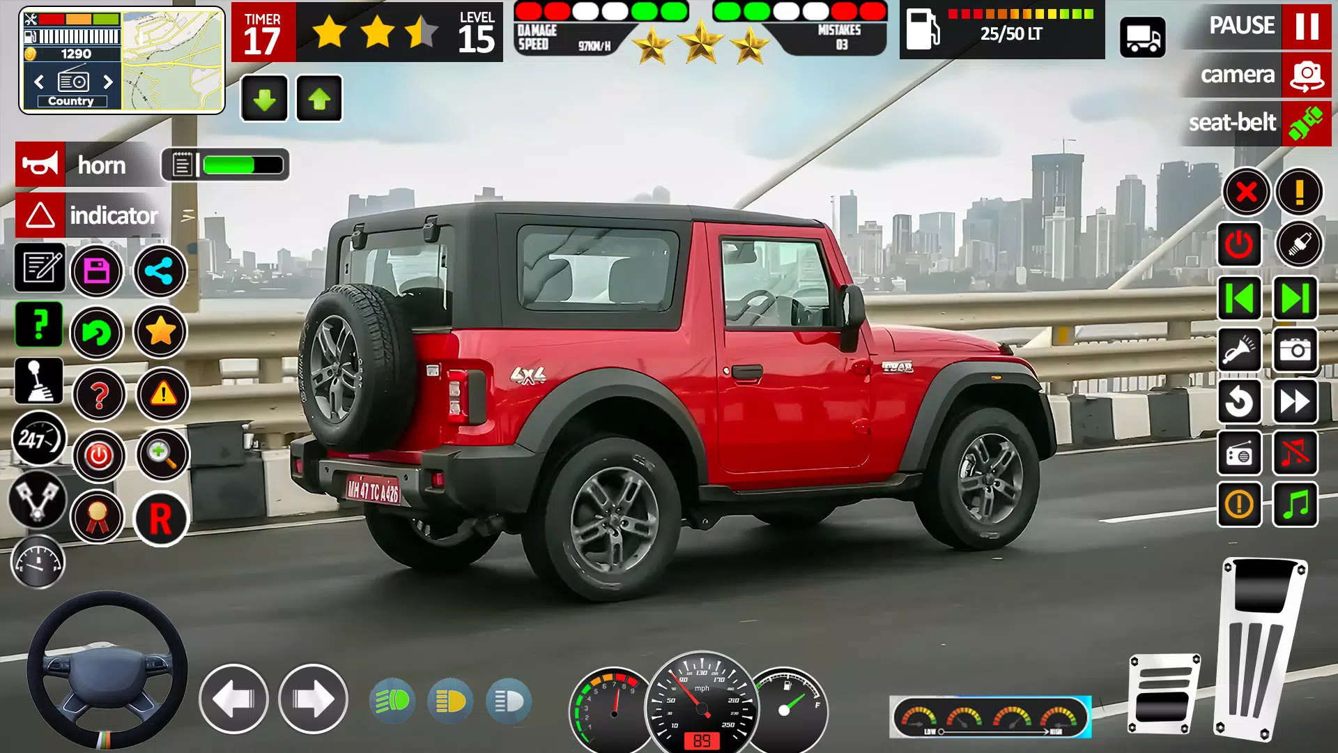Tap the horn button to honk
Screen dimensions: 1338x753
pos(41,165)
